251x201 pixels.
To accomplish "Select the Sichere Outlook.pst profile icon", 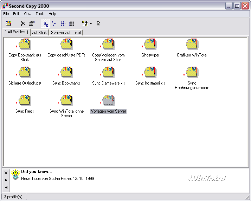I will coord(25,72).
